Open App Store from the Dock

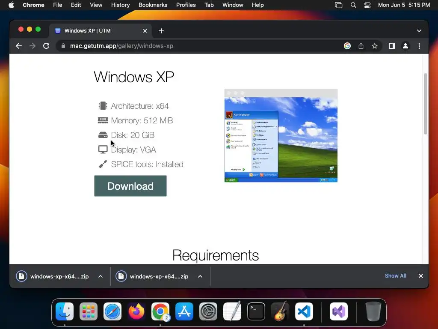tap(184, 311)
